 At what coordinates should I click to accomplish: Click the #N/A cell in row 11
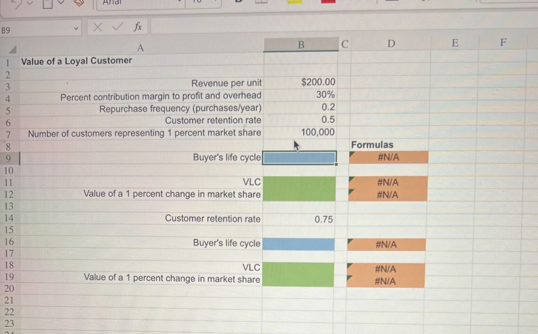[388, 182]
